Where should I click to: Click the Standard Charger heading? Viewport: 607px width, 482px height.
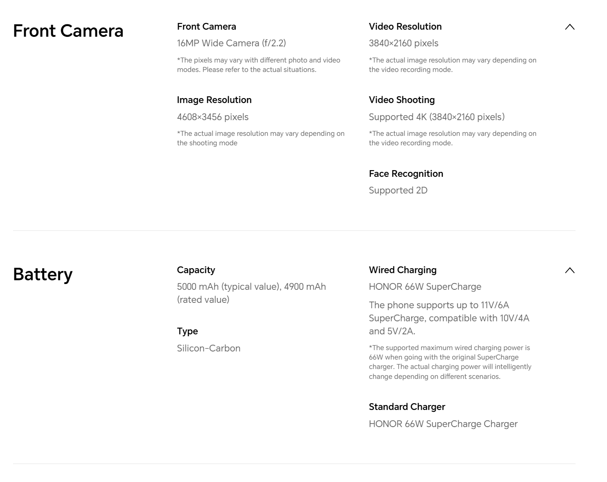(407, 407)
